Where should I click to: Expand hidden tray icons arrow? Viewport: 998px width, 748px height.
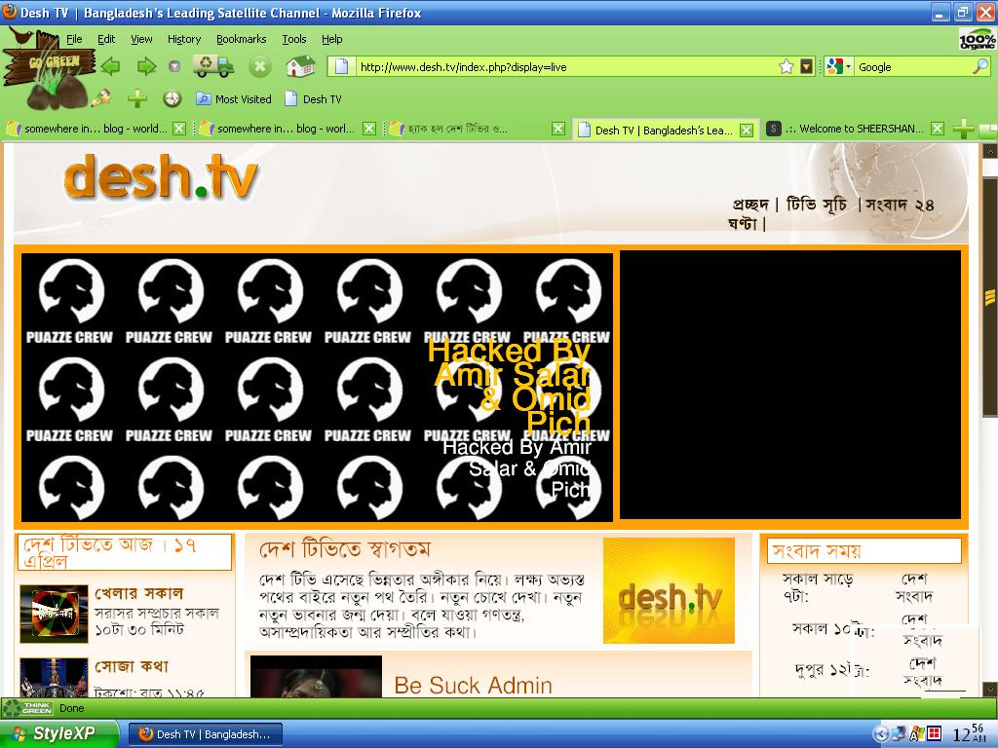tap(881, 734)
